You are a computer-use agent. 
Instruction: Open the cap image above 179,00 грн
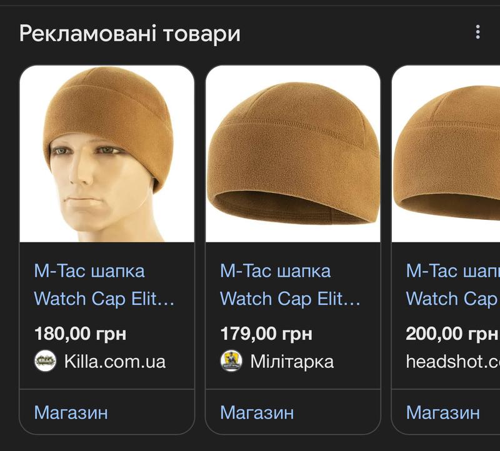point(292,154)
